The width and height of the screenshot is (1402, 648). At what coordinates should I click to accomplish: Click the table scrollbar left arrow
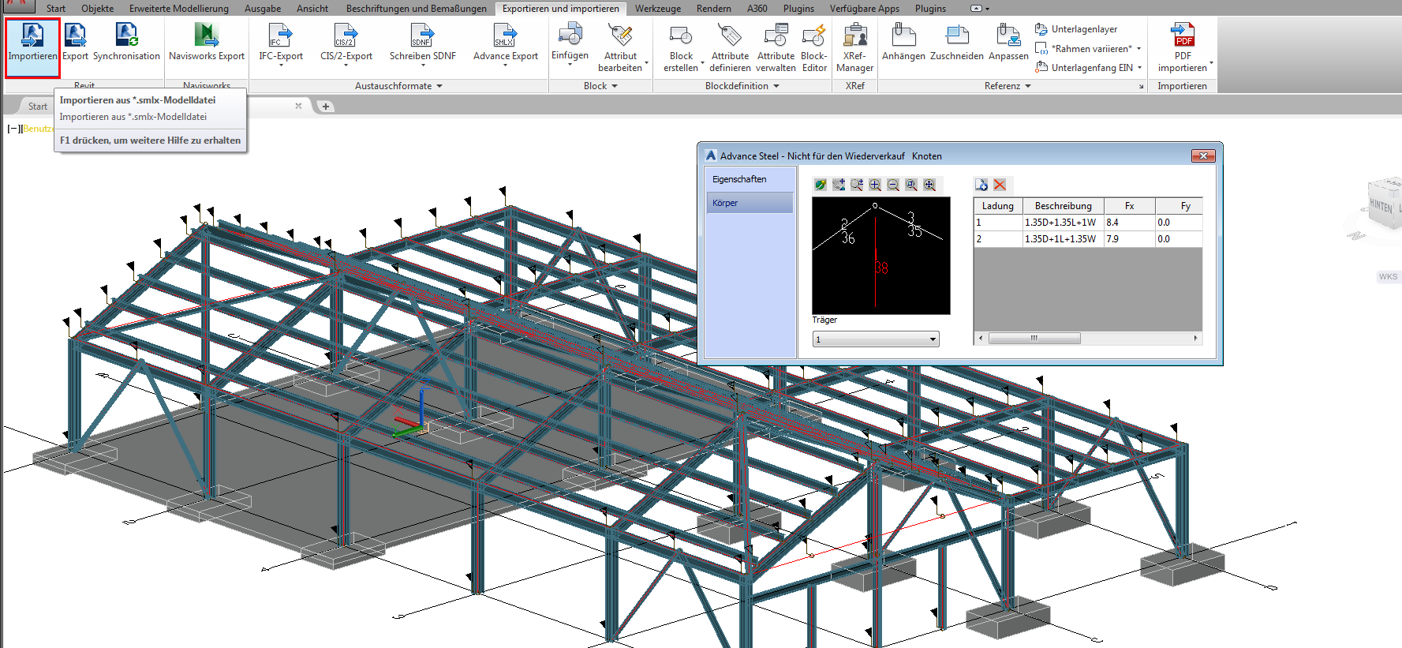(981, 338)
